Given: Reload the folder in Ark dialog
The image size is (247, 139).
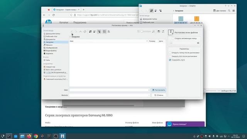Looking at the screenshot, I should [x=85, y=32].
